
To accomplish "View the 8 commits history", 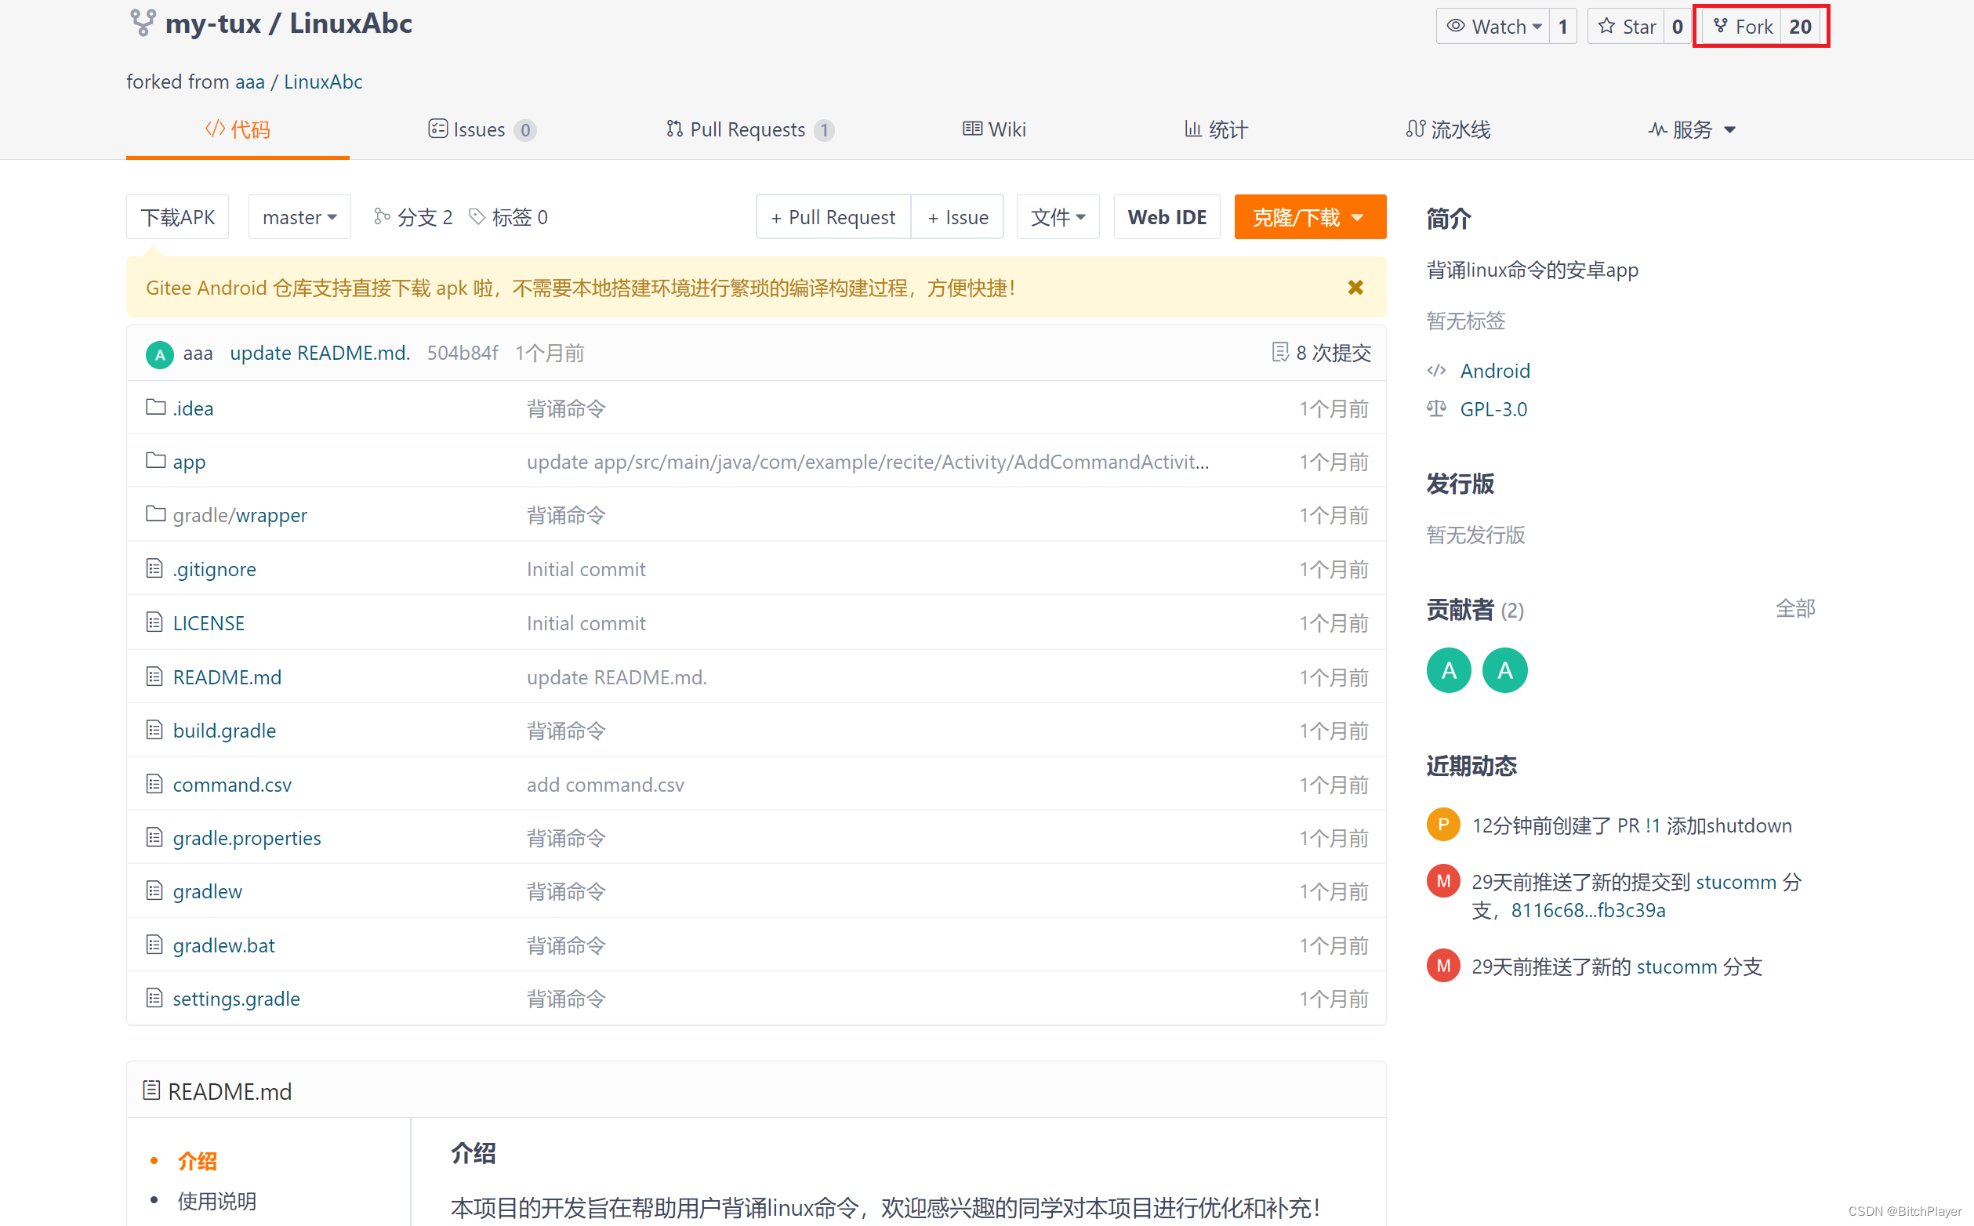I will [1322, 353].
